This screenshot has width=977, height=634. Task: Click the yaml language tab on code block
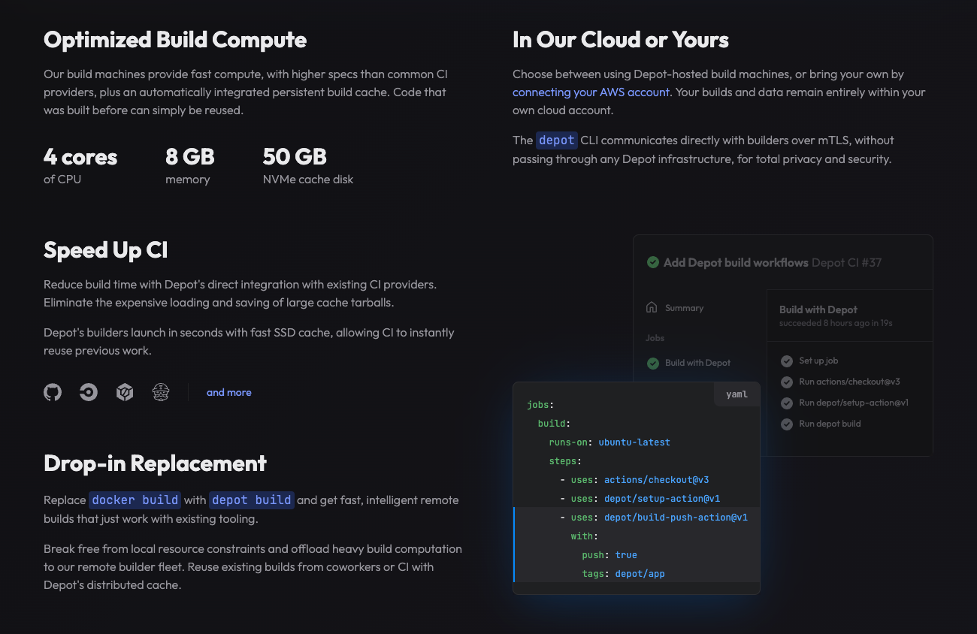(737, 394)
